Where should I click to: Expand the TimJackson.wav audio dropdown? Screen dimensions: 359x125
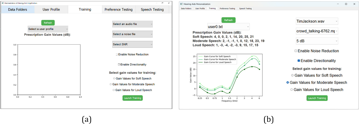point(317,21)
